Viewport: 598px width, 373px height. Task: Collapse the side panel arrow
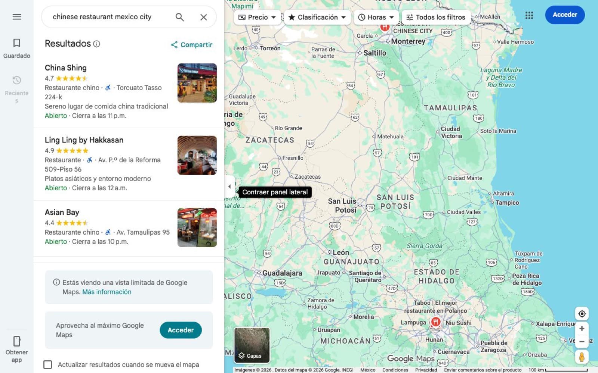[x=229, y=186]
